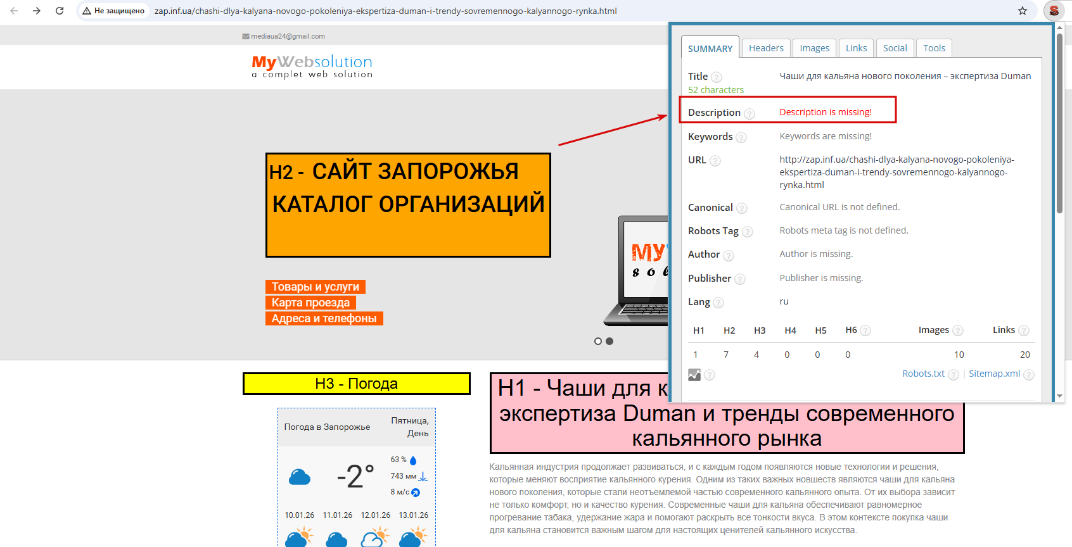
Task: Go forward to the next page
Action: pos(37,11)
